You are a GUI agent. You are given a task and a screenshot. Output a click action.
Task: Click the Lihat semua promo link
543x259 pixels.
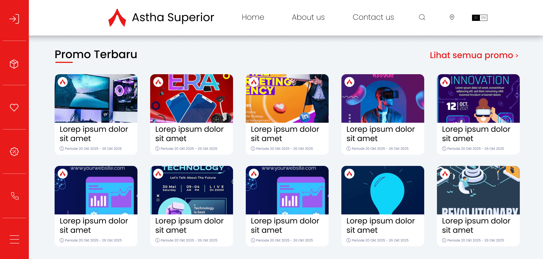coord(474,55)
